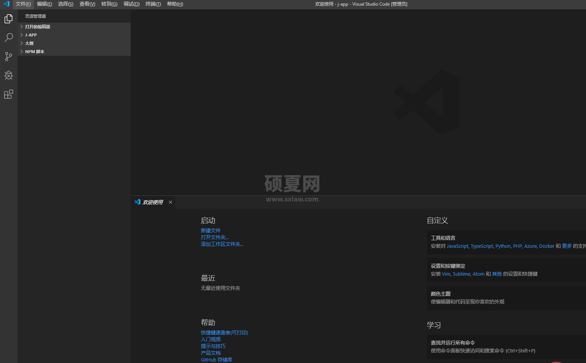This screenshot has height=363, width=586.
Task: Open the 编辑(E) menu
Action: tap(44, 4)
